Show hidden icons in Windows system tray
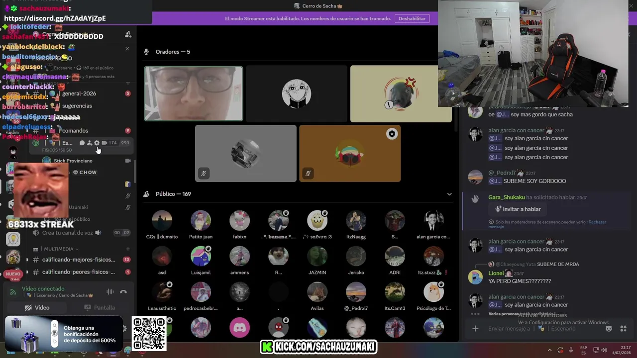The height and width of the screenshot is (358, 637). 549,350
